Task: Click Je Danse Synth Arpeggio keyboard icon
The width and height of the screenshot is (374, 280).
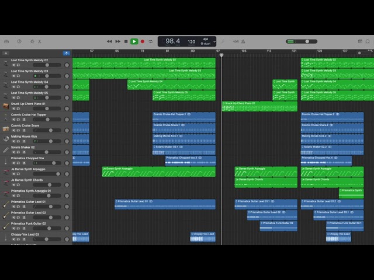Action: click(x=6, y=171)
